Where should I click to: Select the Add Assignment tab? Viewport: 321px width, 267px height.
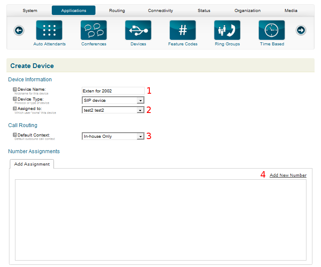coord(32,164)
